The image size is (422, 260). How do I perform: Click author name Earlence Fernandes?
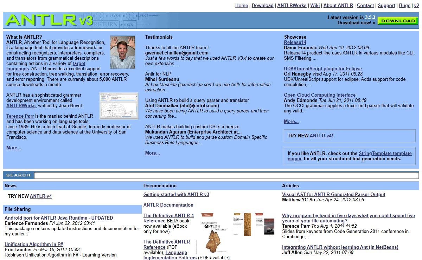26,223
